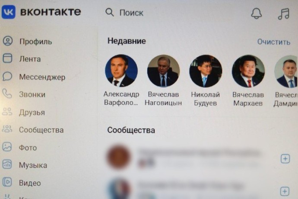Open Сообщества in the sidebar menu
The width and height of the screenshot is (298, 199).
point(41,130)
